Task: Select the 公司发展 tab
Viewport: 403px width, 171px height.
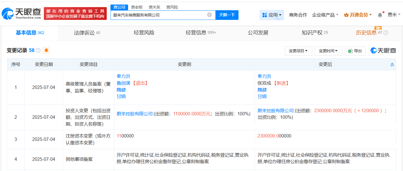Action: 258,33
